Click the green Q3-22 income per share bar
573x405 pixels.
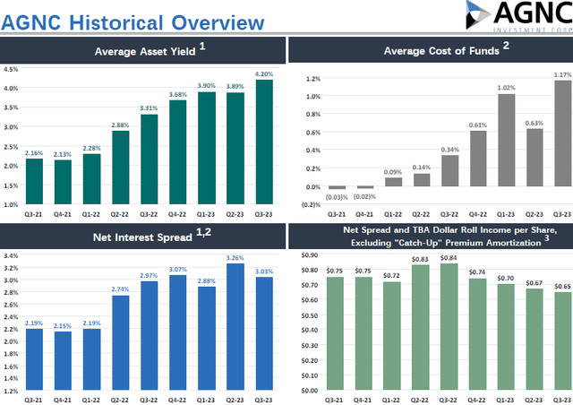[449, 327]
